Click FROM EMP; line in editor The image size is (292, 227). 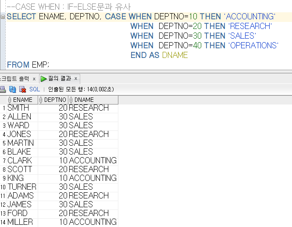point(28,65)
